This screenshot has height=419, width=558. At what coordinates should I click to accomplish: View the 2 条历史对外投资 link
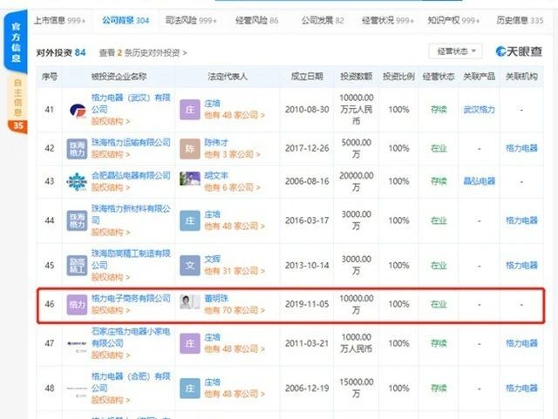click(x=143, y=53)
